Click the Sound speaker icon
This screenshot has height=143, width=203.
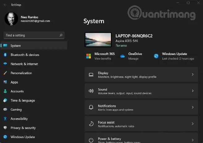[91, 91]
